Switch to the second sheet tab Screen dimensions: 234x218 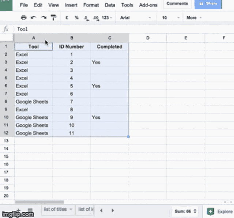pos(85,209)
